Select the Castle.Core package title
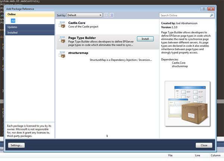Screen dimensions: 224x161 click(x=77, y=23)
